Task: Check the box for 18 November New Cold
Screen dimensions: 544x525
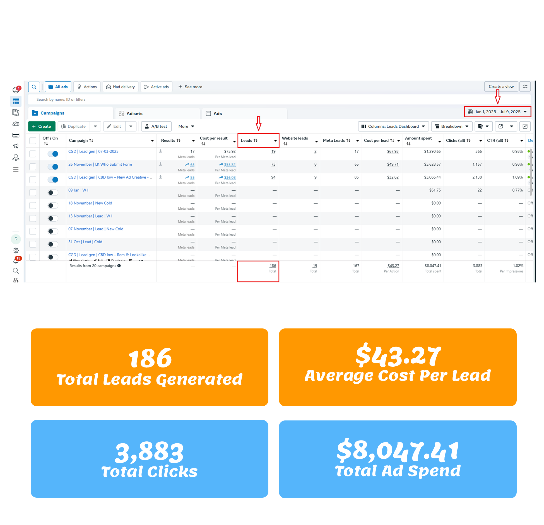Action: pyautogui.click(x=33, y=205)
